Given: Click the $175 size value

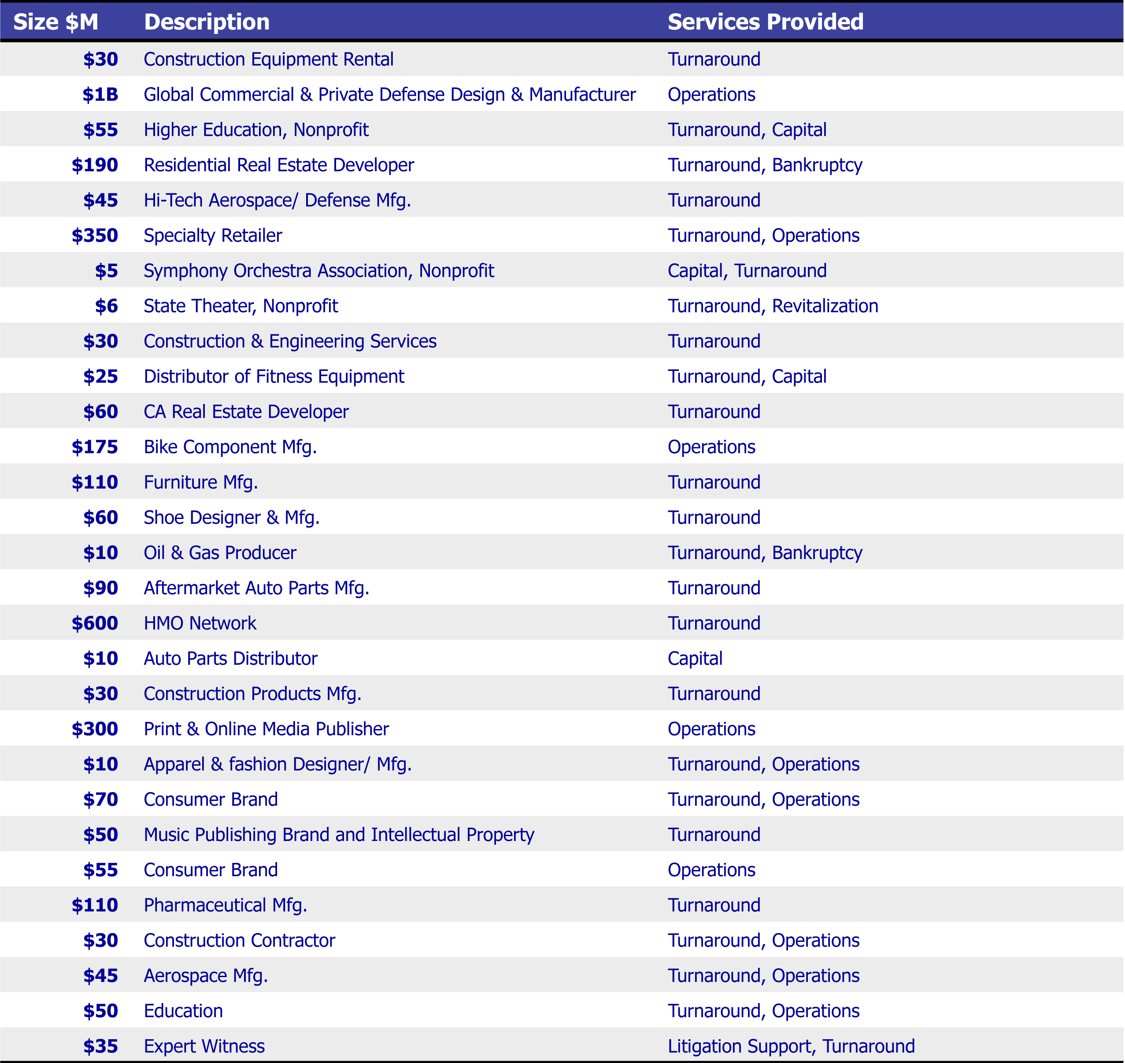Looking at the screenshot, I should (95, 447).
